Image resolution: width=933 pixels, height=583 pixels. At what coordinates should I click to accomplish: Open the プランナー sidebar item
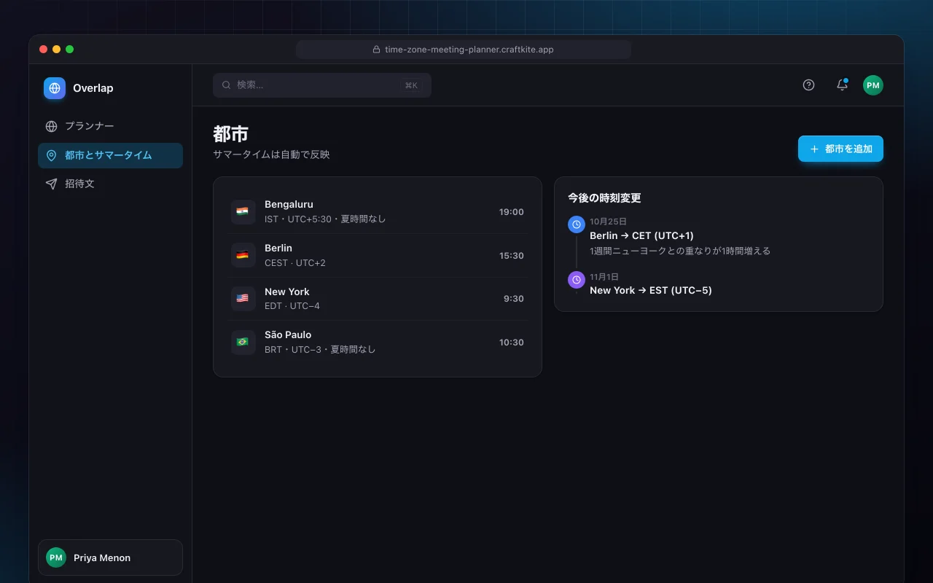(x=110, y=126)
